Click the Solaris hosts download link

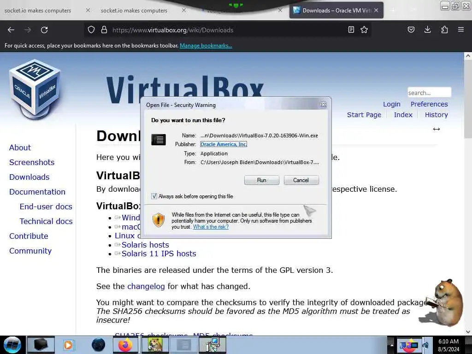tap(145, 245)
